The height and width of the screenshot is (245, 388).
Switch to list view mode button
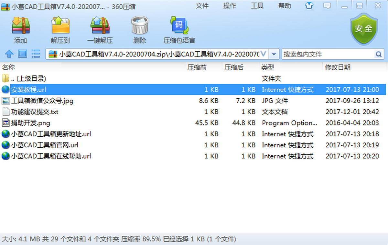tap(36, 54)
